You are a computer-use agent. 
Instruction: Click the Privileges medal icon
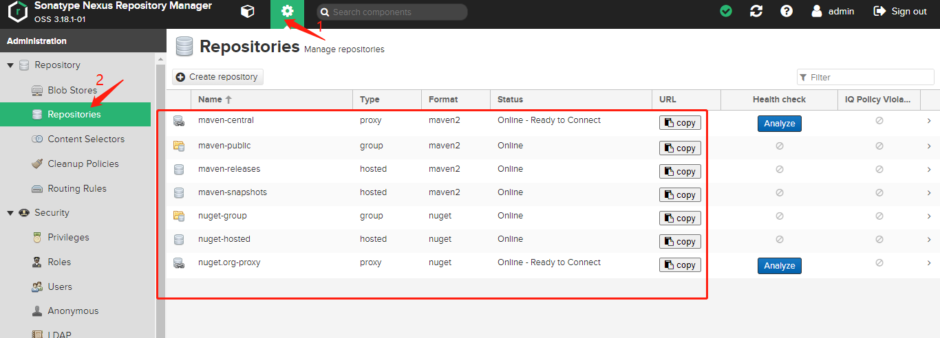(37, 237)
